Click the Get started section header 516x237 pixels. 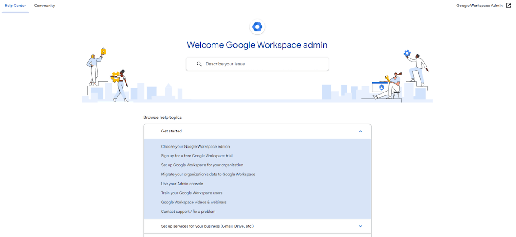tap(257, 131)
